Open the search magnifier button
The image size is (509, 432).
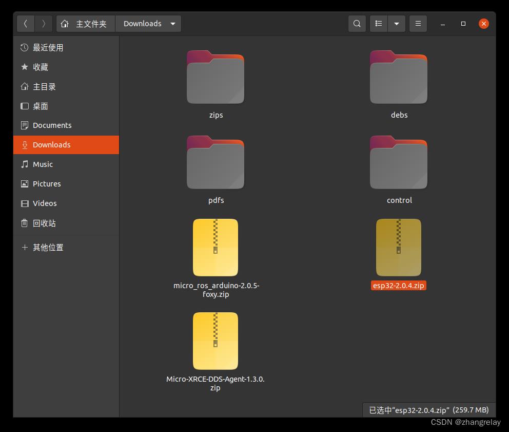[357, 24]
